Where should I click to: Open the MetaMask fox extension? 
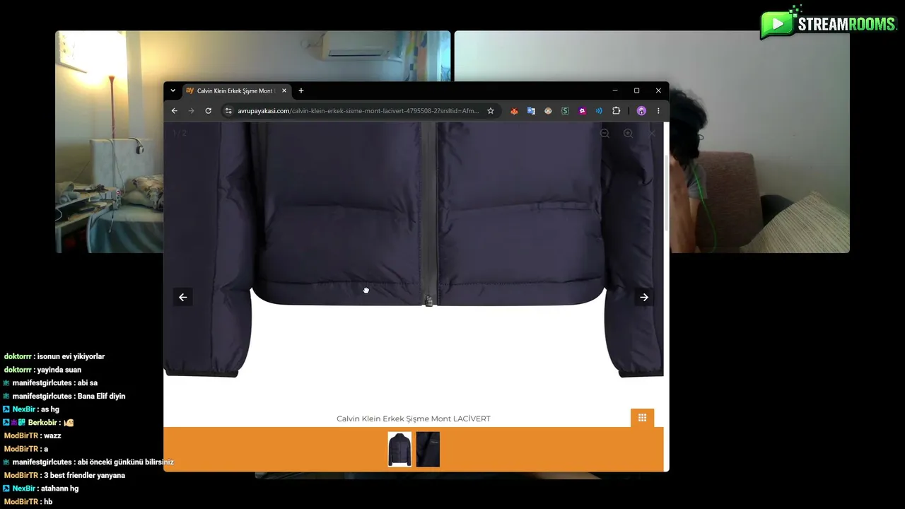coord(514,111)
